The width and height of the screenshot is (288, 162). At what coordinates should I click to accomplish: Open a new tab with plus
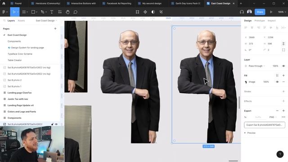241,3
